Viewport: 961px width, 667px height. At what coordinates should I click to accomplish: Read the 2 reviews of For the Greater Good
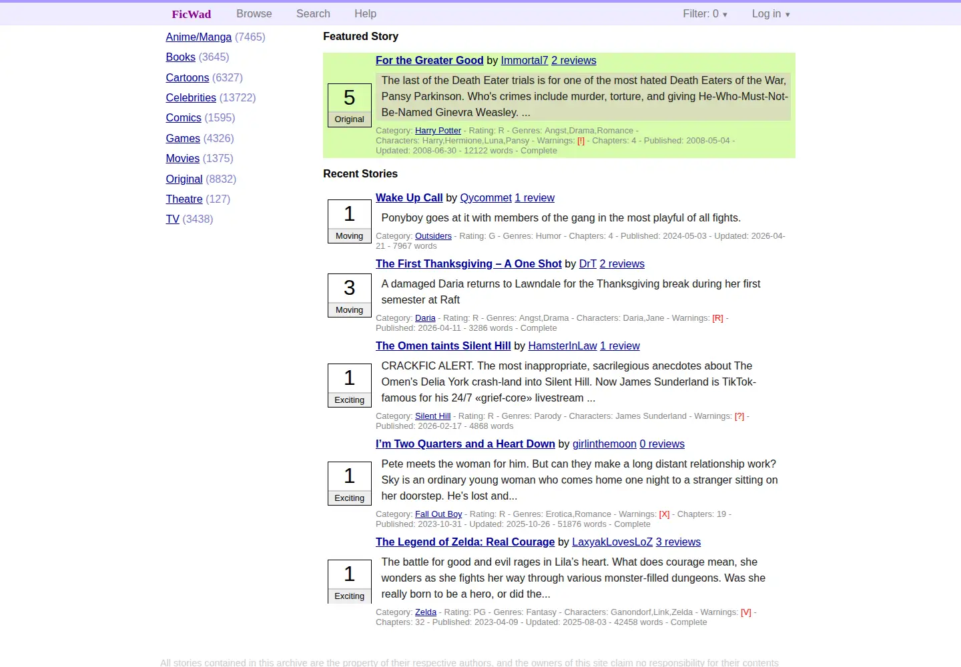click(574, 61)
